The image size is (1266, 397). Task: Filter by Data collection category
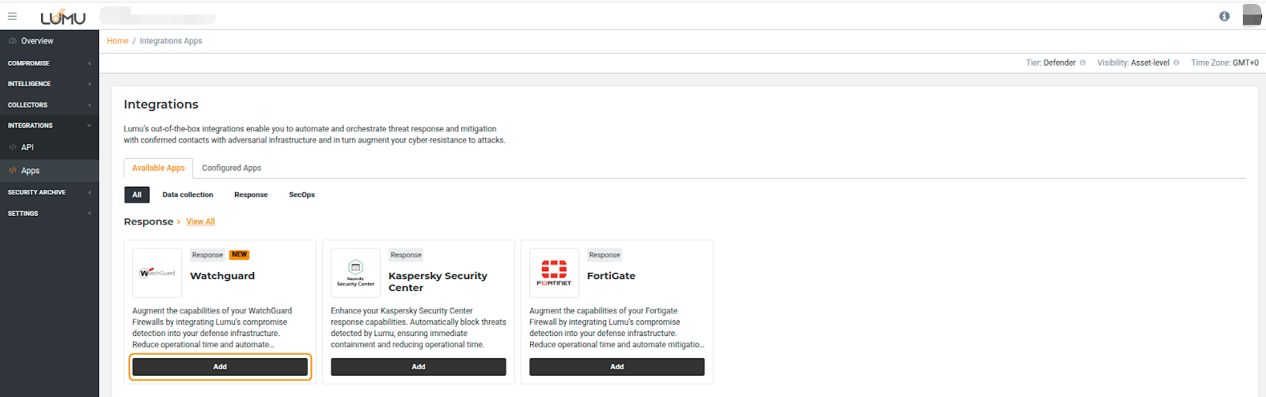coord(188,195)
